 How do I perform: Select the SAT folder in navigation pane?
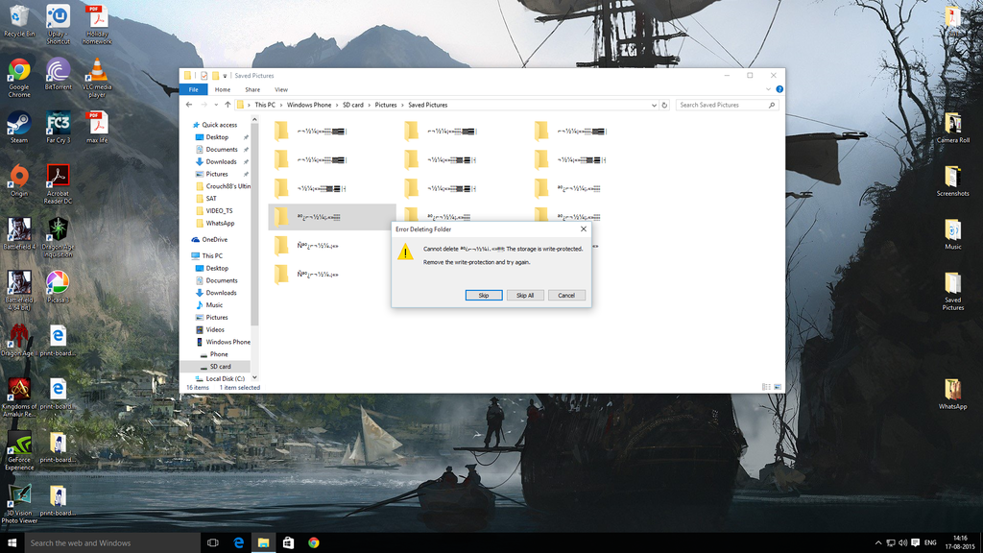point(206,199)
